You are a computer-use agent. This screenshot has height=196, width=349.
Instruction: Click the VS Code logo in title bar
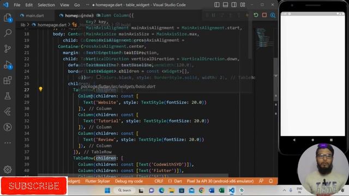(5, 5)
